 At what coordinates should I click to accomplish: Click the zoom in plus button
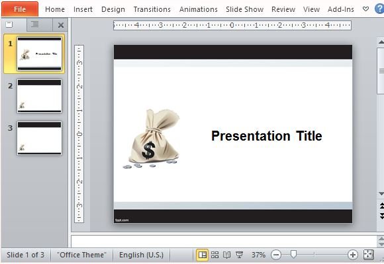tap(353, 255)
